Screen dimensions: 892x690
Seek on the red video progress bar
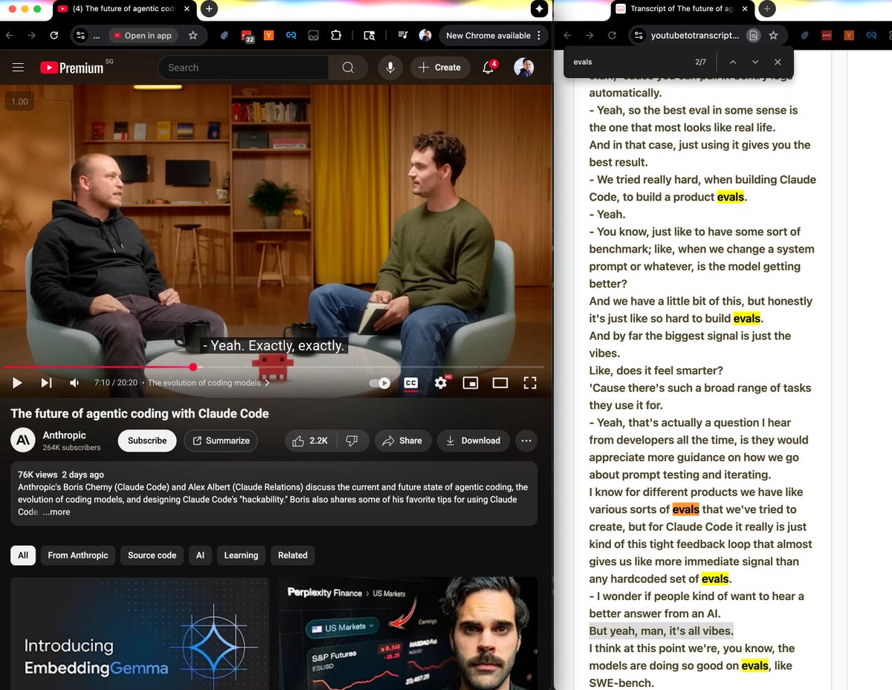coord(273,367)
